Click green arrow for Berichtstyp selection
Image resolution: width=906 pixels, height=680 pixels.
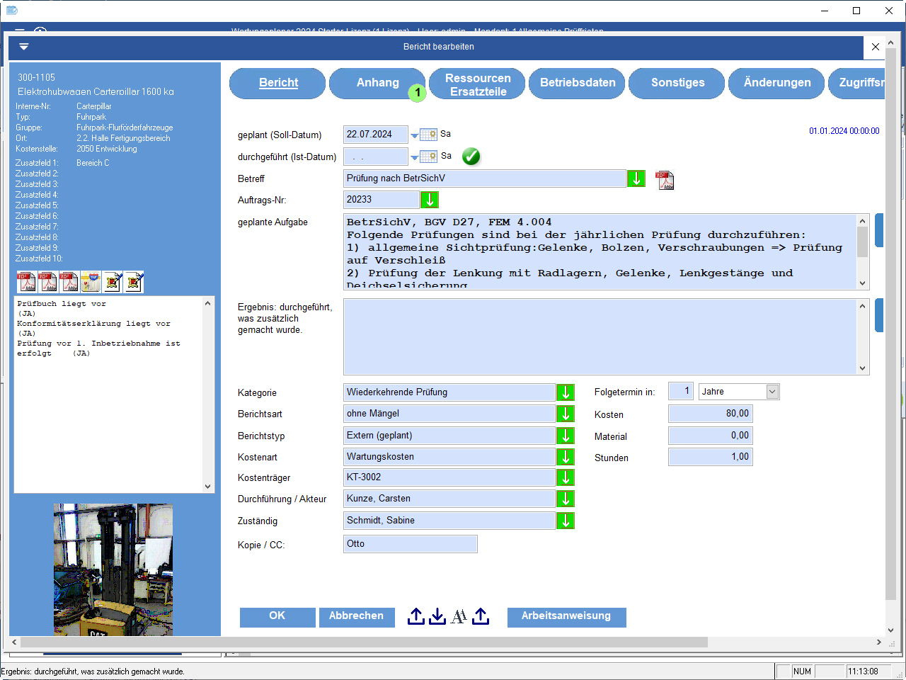click(x=566, y=436)
